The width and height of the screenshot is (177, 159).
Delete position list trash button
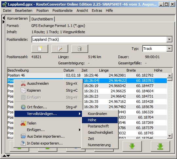80,49
